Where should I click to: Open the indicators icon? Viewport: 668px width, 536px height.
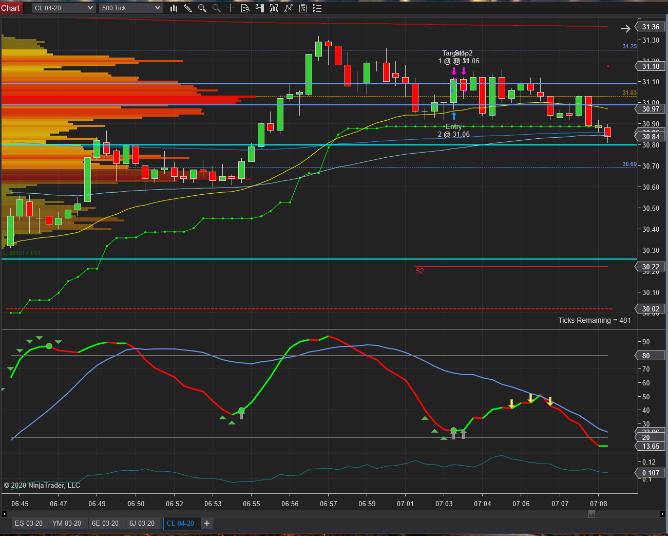[x=289, y=8]
